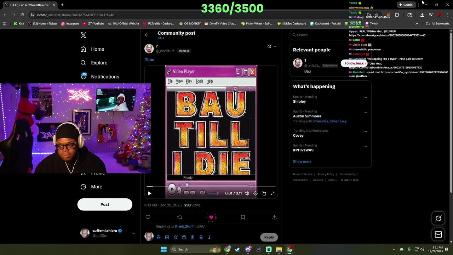Click Show more under What's happening

[x=302, y=161]
